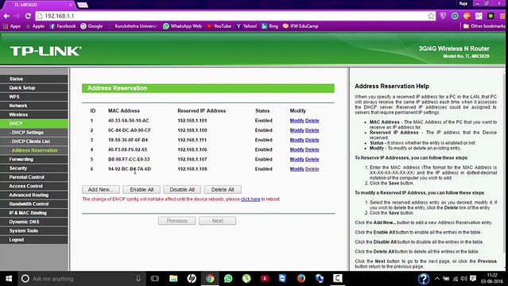Click the Cortana microphone icon

[x=138, y=279]
